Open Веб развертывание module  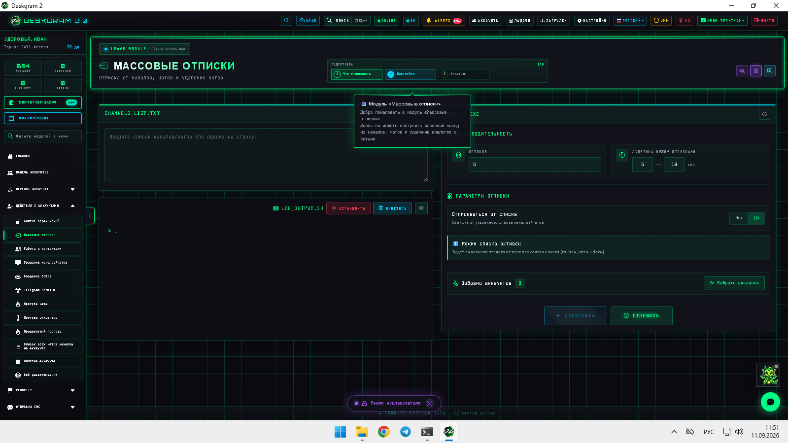click(x=43, y=375)
